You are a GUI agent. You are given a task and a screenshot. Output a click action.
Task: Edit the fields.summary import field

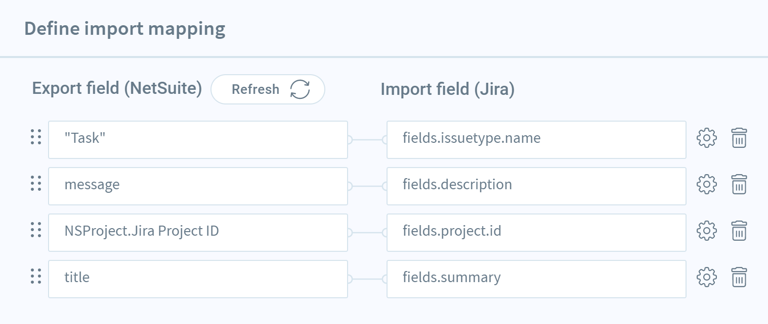[x=536, y=279]
